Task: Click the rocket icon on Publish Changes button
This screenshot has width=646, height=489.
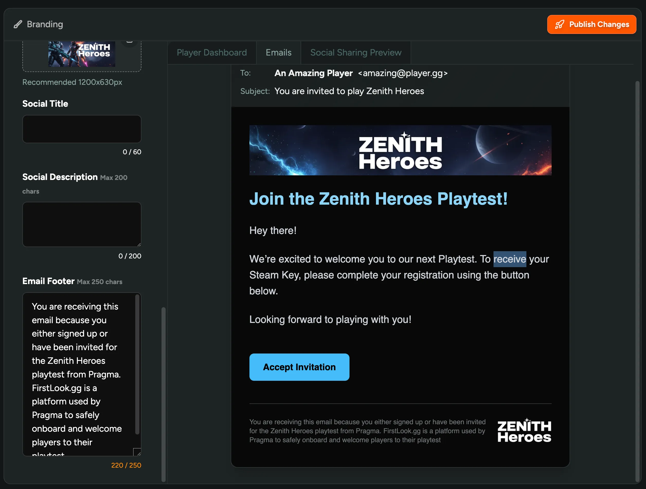Action: (560, 24)
